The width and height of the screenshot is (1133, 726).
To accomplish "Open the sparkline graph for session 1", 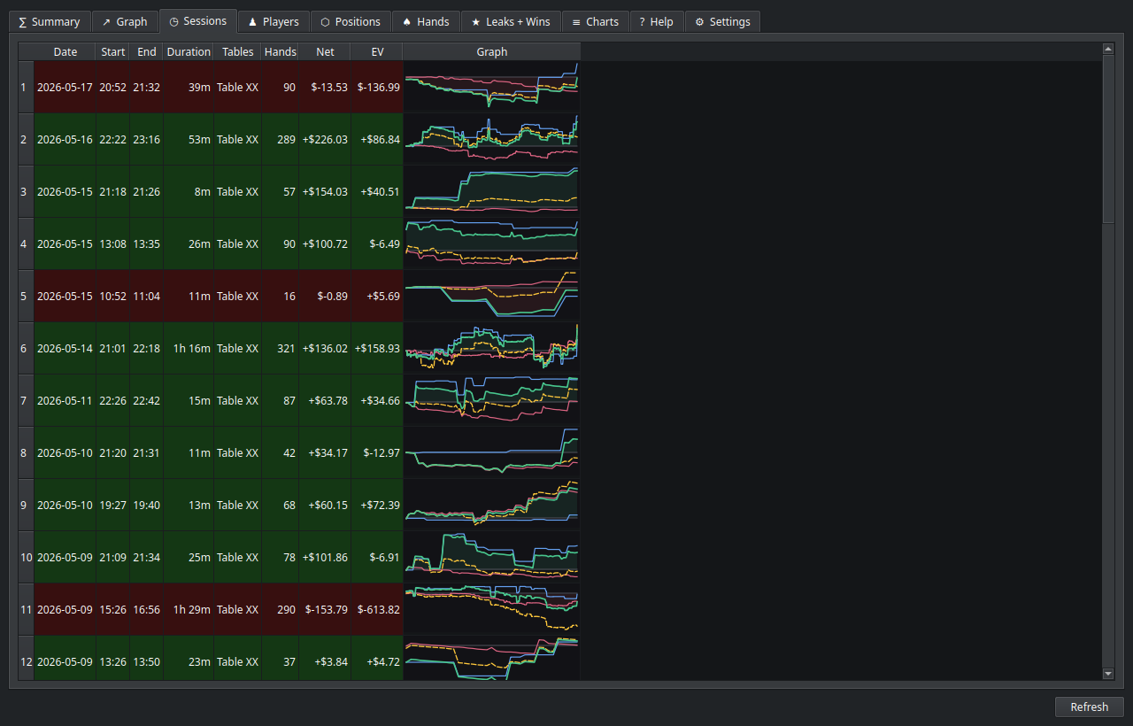I will pos(492,87).
